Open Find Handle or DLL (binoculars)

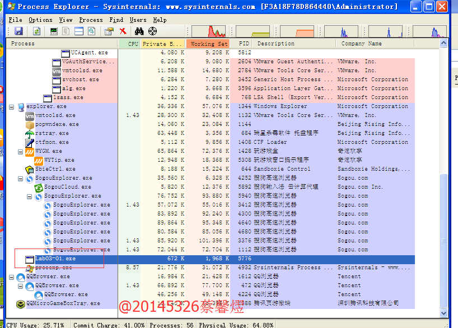[x=139, y=31]
